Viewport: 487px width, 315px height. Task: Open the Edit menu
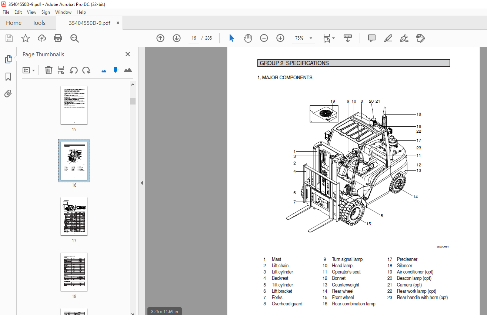pyautogui.click(x=18, y=12)
